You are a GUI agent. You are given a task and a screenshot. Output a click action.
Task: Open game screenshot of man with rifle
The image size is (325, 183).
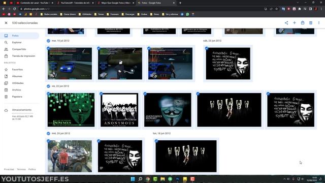tap(120, 64)
